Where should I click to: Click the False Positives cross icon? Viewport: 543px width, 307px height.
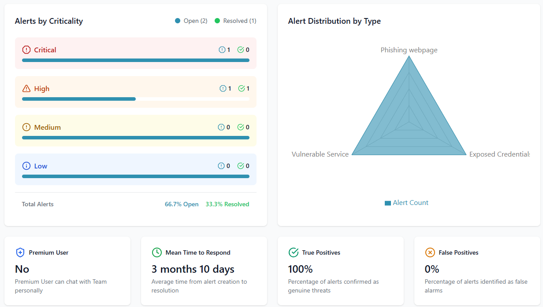click(x=430, y=252)
